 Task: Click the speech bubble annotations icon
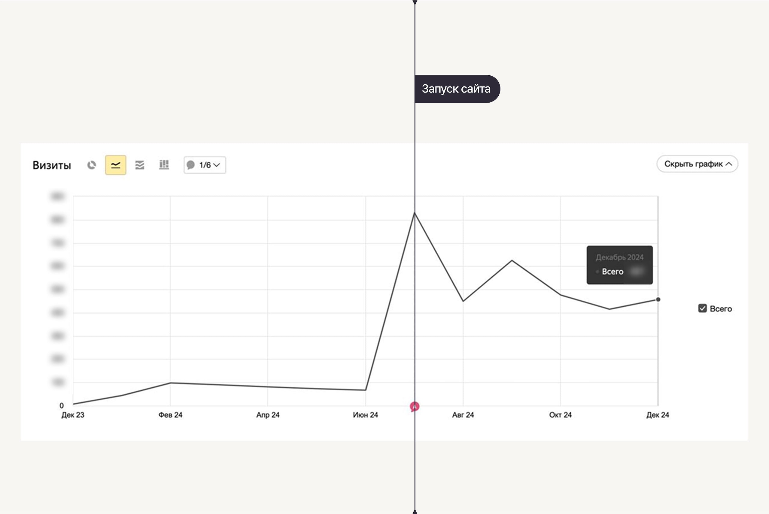coord(191,165)
